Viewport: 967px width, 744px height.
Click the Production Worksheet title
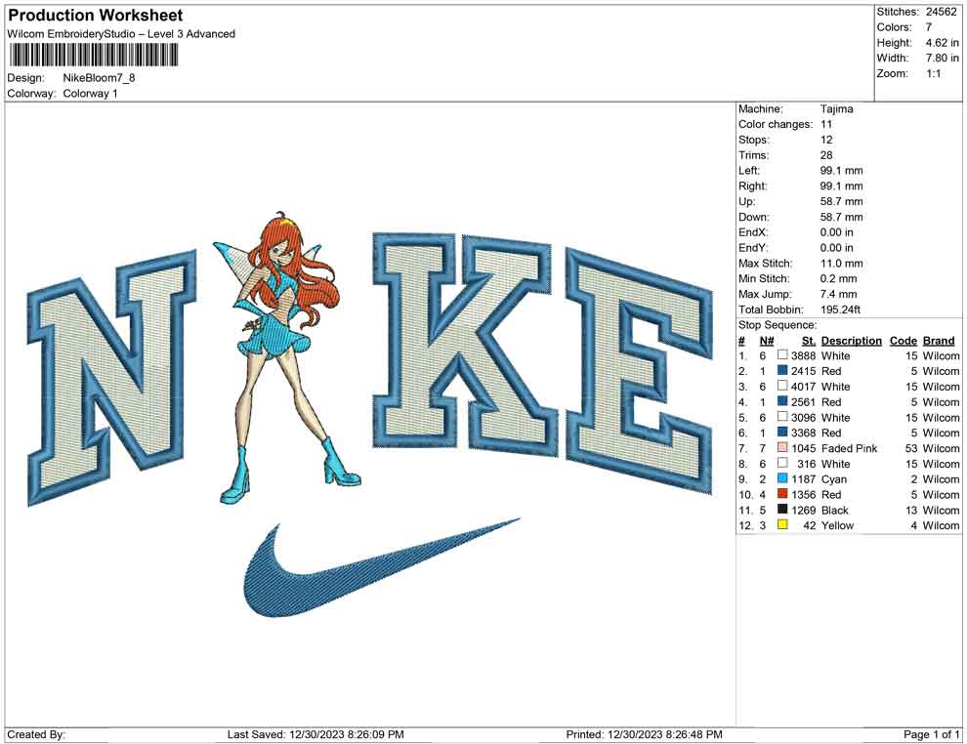coord(96,16)
